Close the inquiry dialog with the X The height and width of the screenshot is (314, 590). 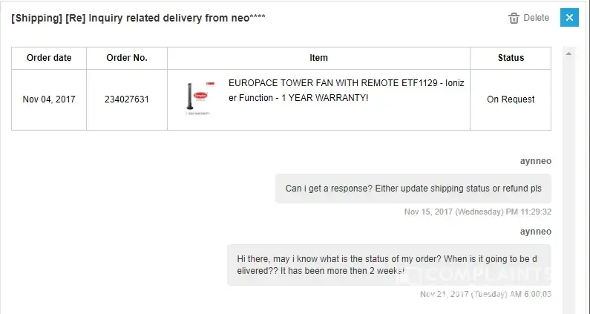569,18
